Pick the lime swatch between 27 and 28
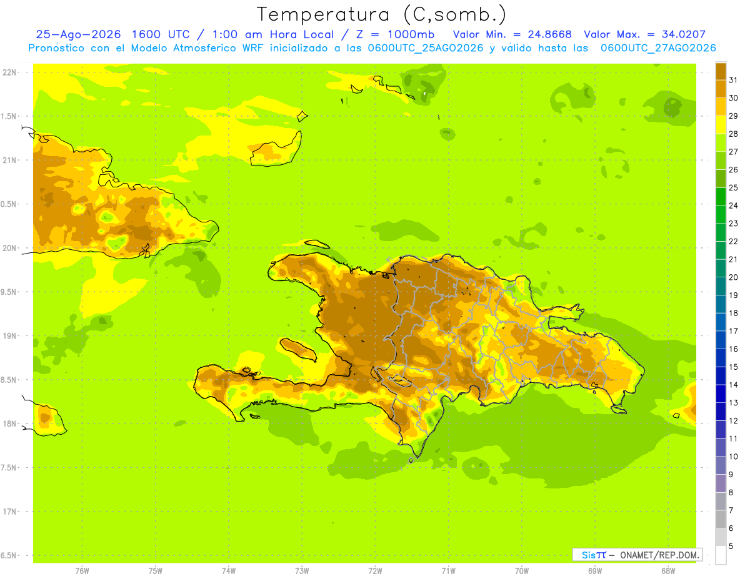Image resolution: width=750 pixels, height=579 pixels. 721,142
